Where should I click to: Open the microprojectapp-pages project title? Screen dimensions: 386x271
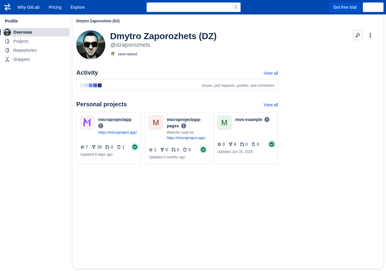[184, 123]
